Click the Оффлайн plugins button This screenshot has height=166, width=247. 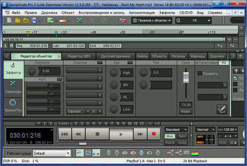coord(77,111)
